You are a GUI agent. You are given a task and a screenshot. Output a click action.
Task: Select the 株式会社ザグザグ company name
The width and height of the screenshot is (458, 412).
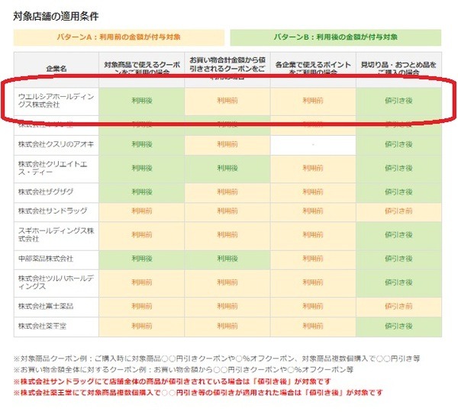tap(46, 192)
